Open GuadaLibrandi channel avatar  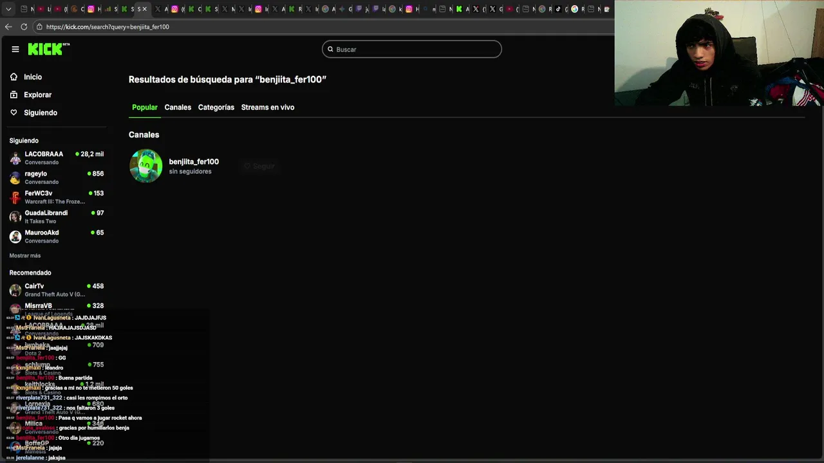click(x=15, y=217)
